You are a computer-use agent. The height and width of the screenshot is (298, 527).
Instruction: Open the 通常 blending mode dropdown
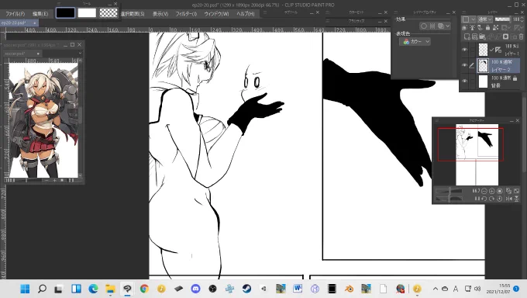pyautogui.click(x=485, y=19)
